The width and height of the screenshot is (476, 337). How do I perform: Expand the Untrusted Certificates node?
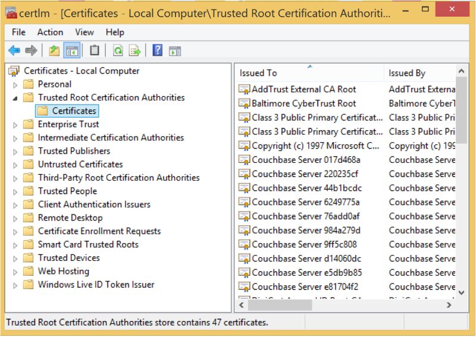click(x=15, y=165)
